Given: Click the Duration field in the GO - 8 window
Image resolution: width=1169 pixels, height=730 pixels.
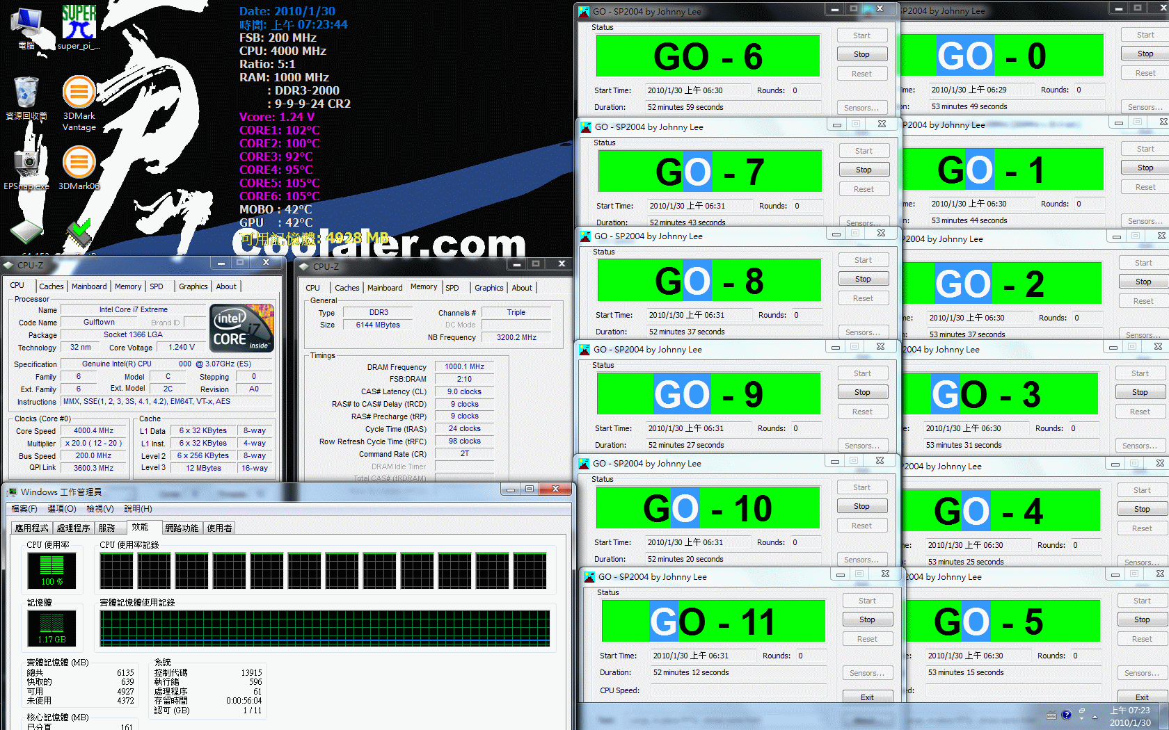Looking at the screenshot, I should [734, 332].
